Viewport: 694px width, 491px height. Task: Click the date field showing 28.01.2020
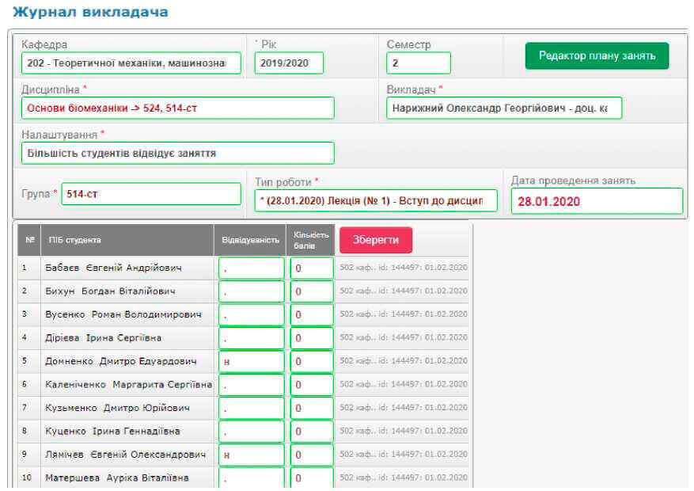pyautogui.click(x=596, y=201)
